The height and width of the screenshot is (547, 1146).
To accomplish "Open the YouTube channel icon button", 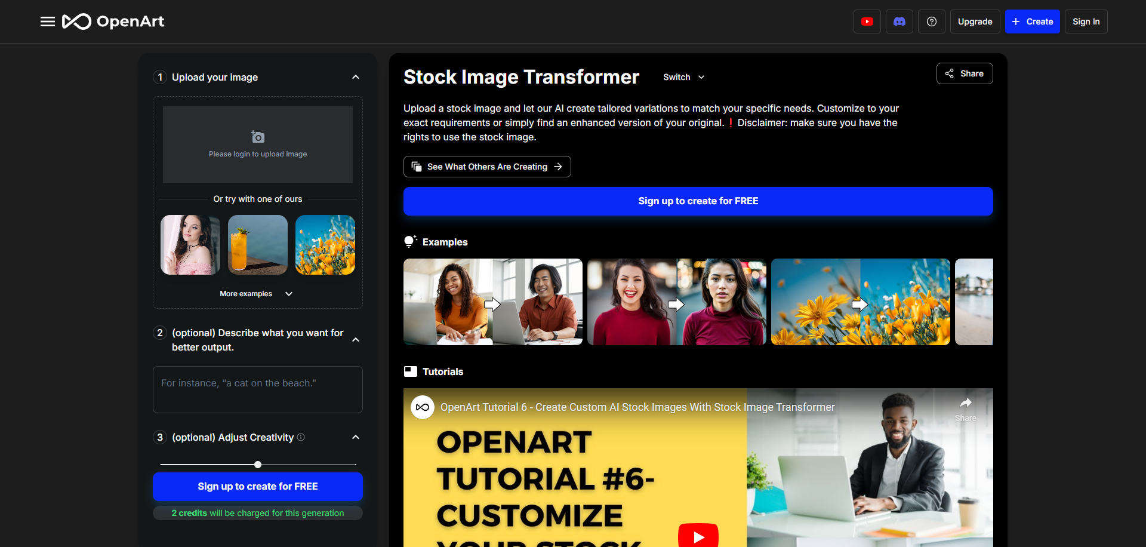I will (867, 21).
